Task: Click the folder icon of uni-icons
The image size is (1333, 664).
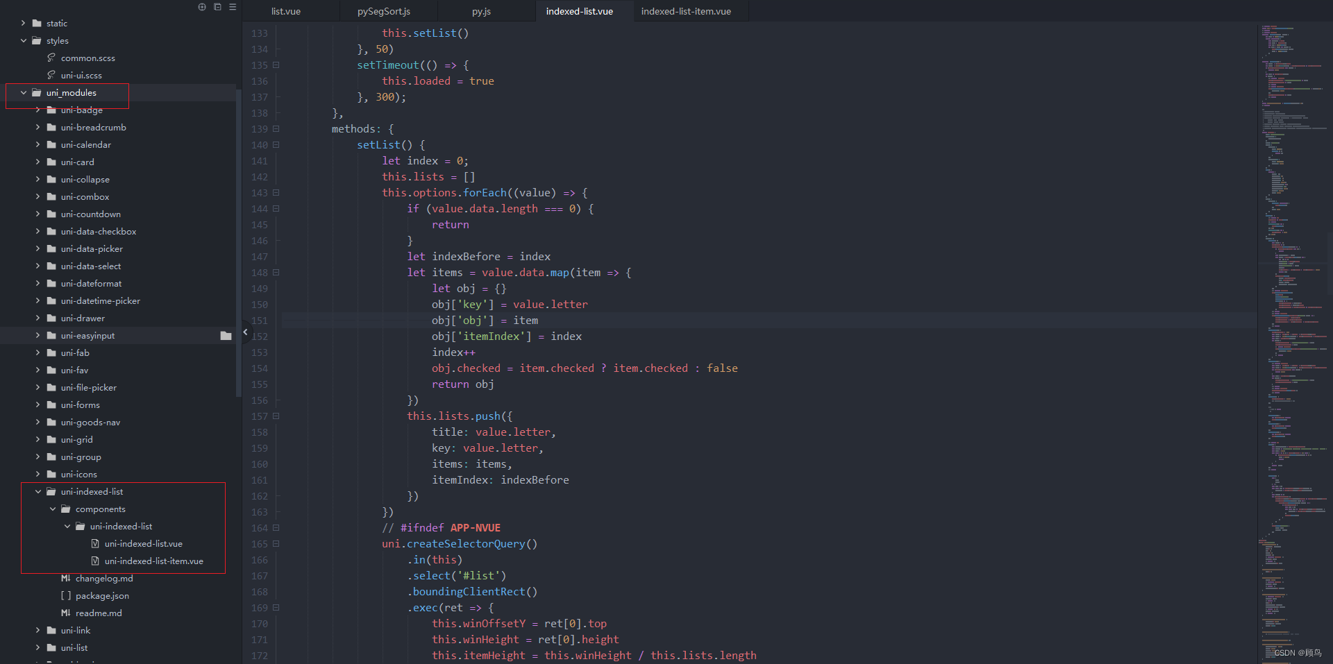Action: pyautogui.click(x=51, y=475)
